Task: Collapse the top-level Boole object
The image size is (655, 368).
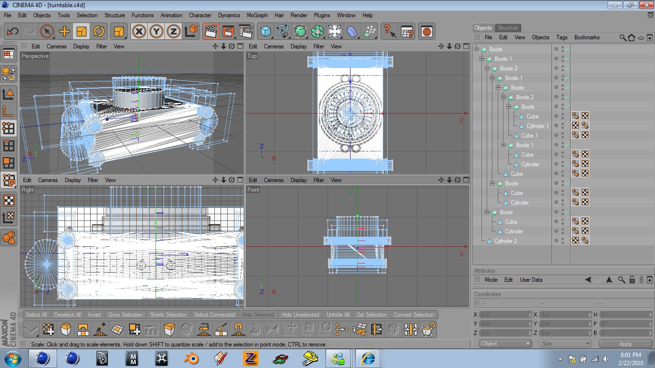Action: point(477,49)
